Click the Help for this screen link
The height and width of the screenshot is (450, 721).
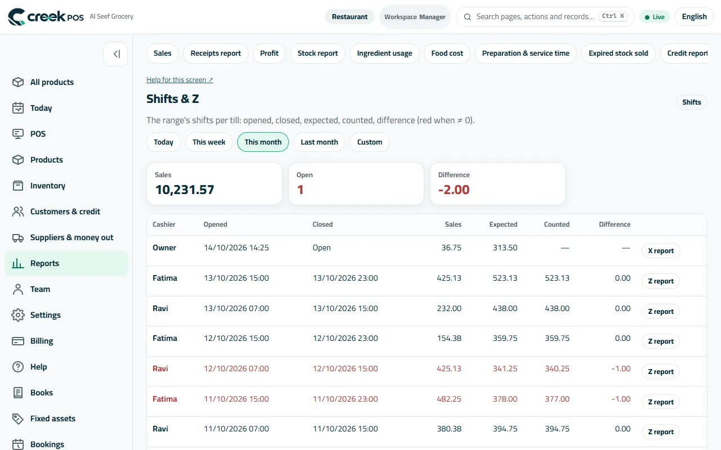click(180, 80)
